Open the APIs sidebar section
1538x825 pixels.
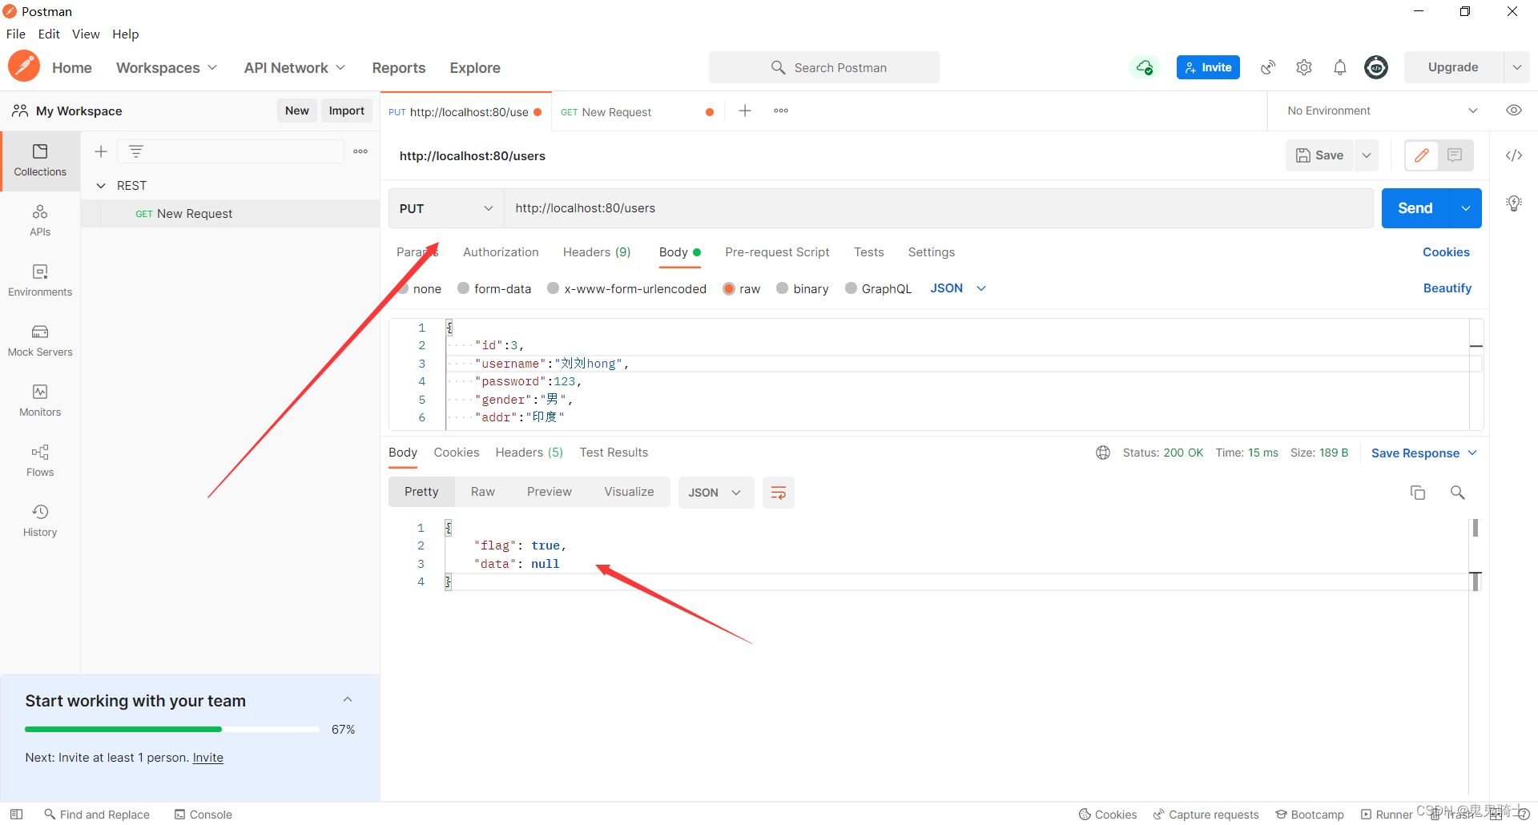[40, 220]
